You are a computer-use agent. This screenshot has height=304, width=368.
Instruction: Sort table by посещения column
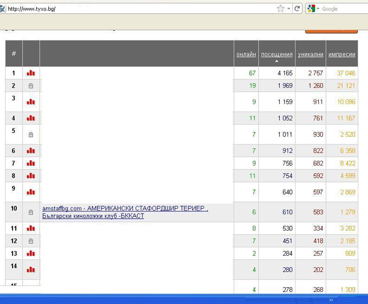click(277, 54)
